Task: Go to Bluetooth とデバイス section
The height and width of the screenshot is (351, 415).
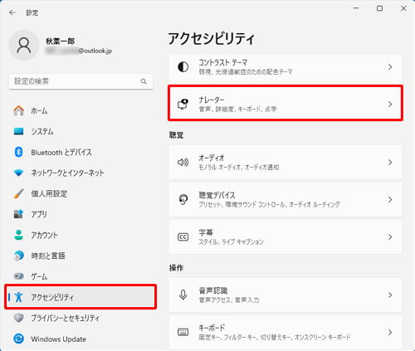Action: click(x=81, y=152)
